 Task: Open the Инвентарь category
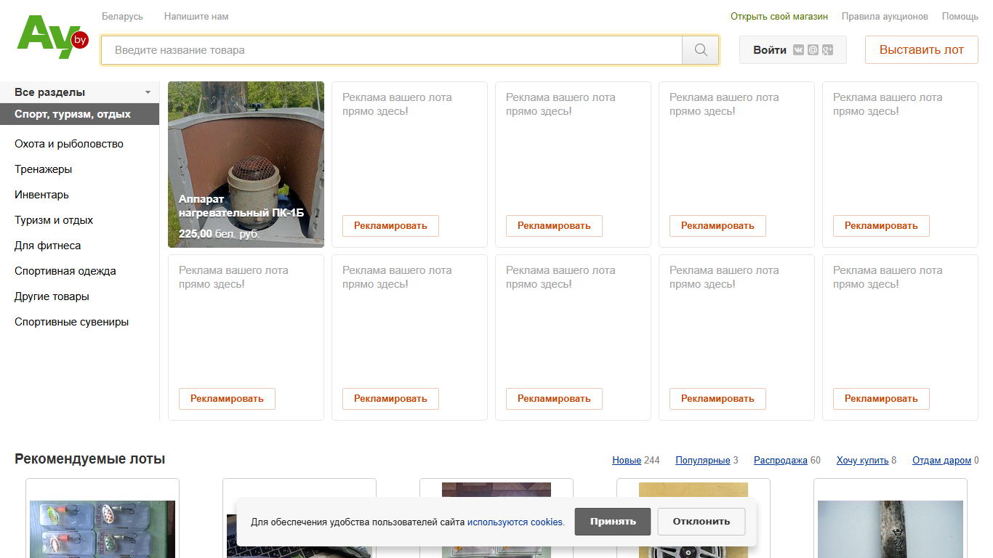41,195
